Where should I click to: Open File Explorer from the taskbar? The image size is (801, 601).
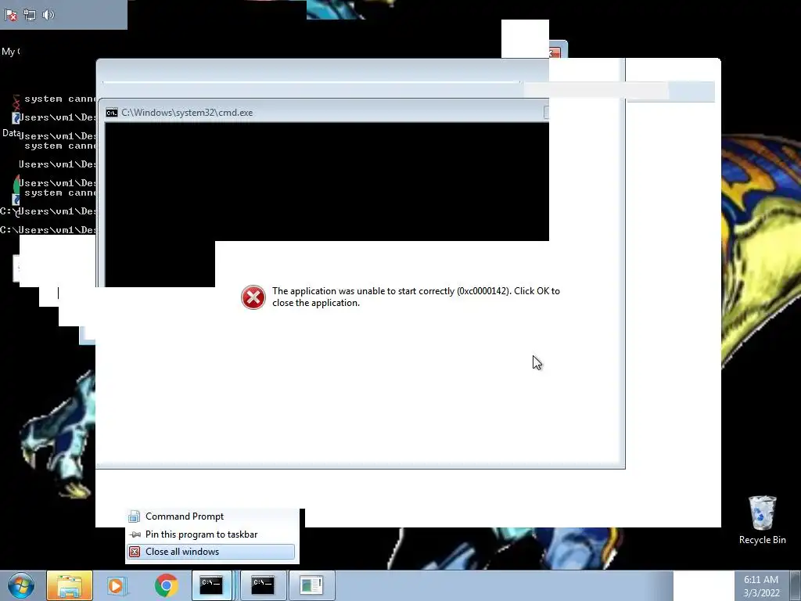point(70,585)
